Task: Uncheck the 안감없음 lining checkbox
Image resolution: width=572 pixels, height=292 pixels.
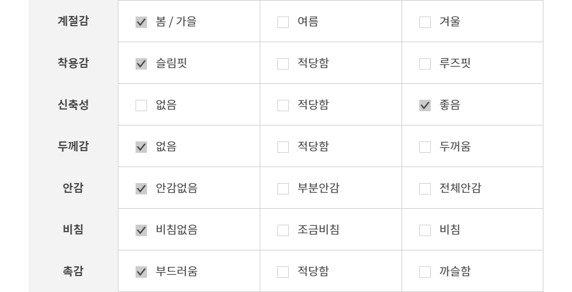Action: [141, 189]
